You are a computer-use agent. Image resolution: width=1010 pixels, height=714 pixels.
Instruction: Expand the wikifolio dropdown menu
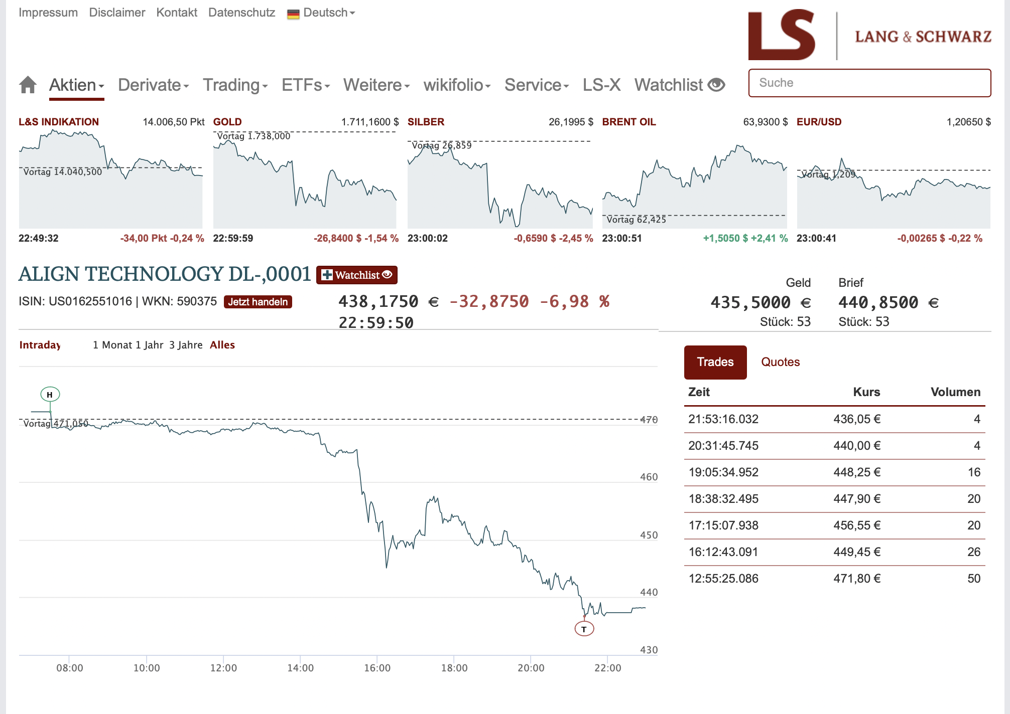tap(456, 85)
